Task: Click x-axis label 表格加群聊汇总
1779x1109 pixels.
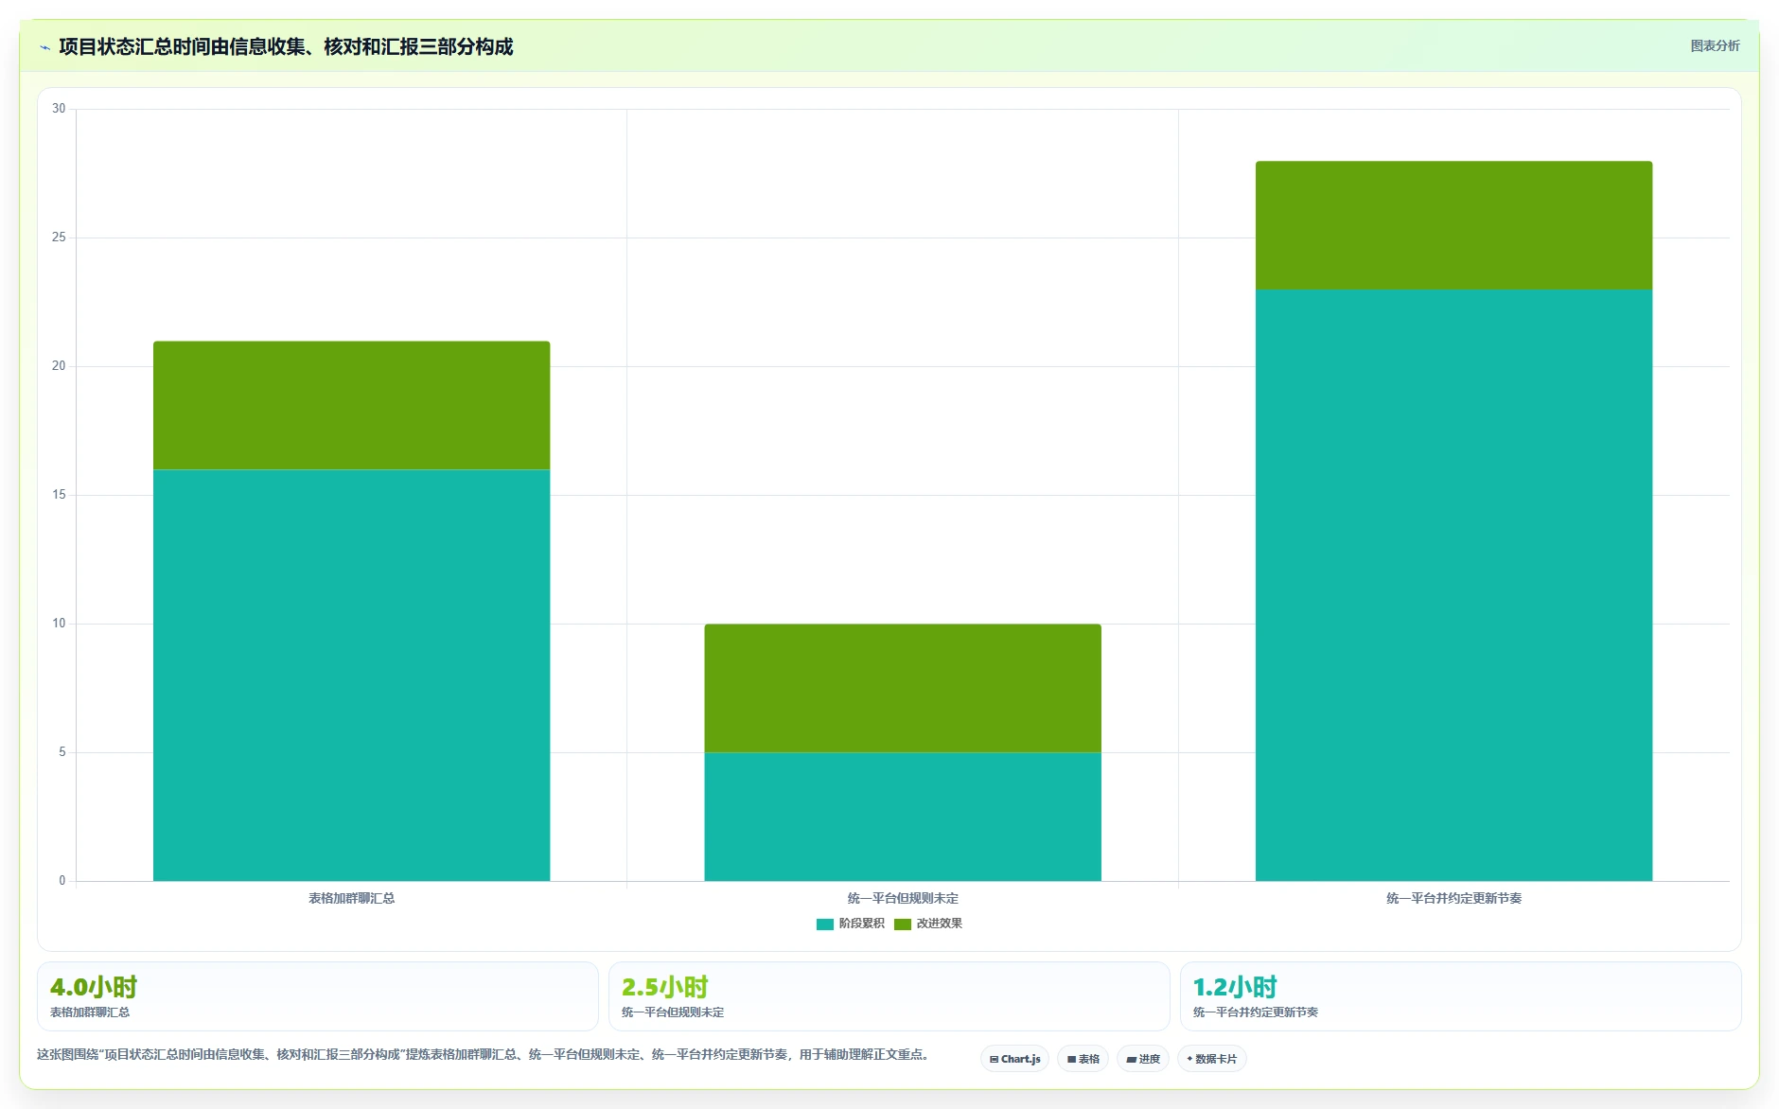Action: coord(351,898)
